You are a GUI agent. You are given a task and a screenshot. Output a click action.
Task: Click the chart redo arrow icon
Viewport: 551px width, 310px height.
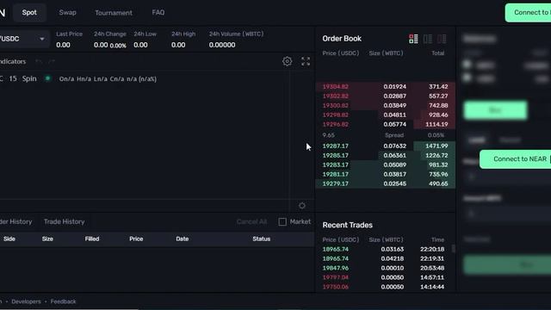tap(52, 61)
